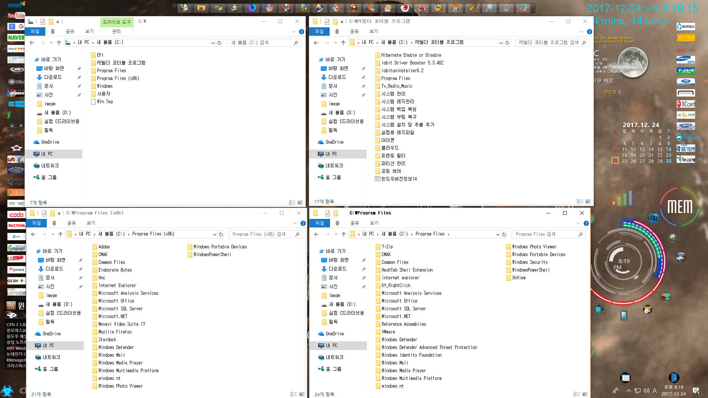Select the Movavi Video Suite 17 folder
This screenshot has width=708, height=398.
(121, 324)
